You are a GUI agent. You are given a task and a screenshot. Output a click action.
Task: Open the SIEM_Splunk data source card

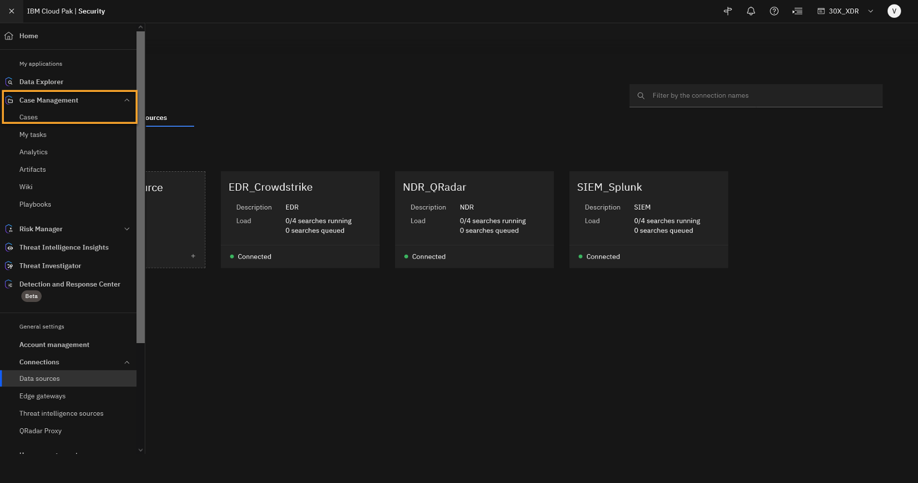[649, 219]
